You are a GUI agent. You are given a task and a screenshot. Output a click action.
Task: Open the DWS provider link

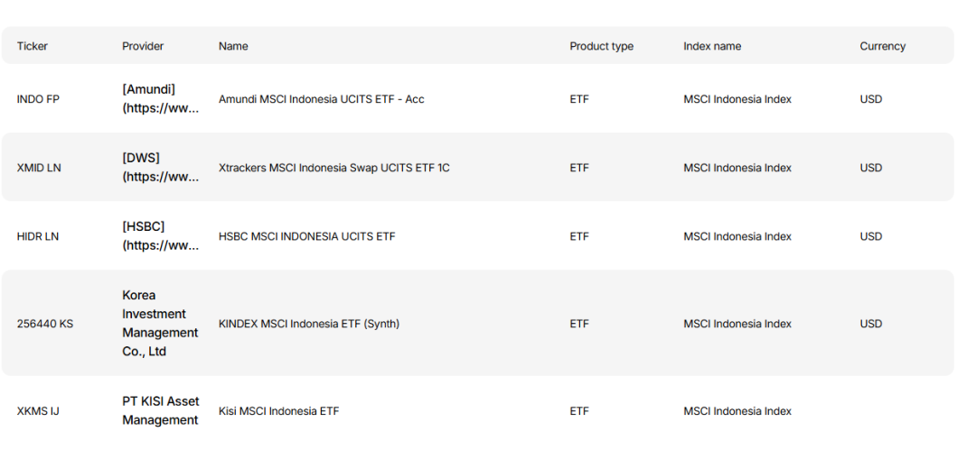(x=160, y=168)
